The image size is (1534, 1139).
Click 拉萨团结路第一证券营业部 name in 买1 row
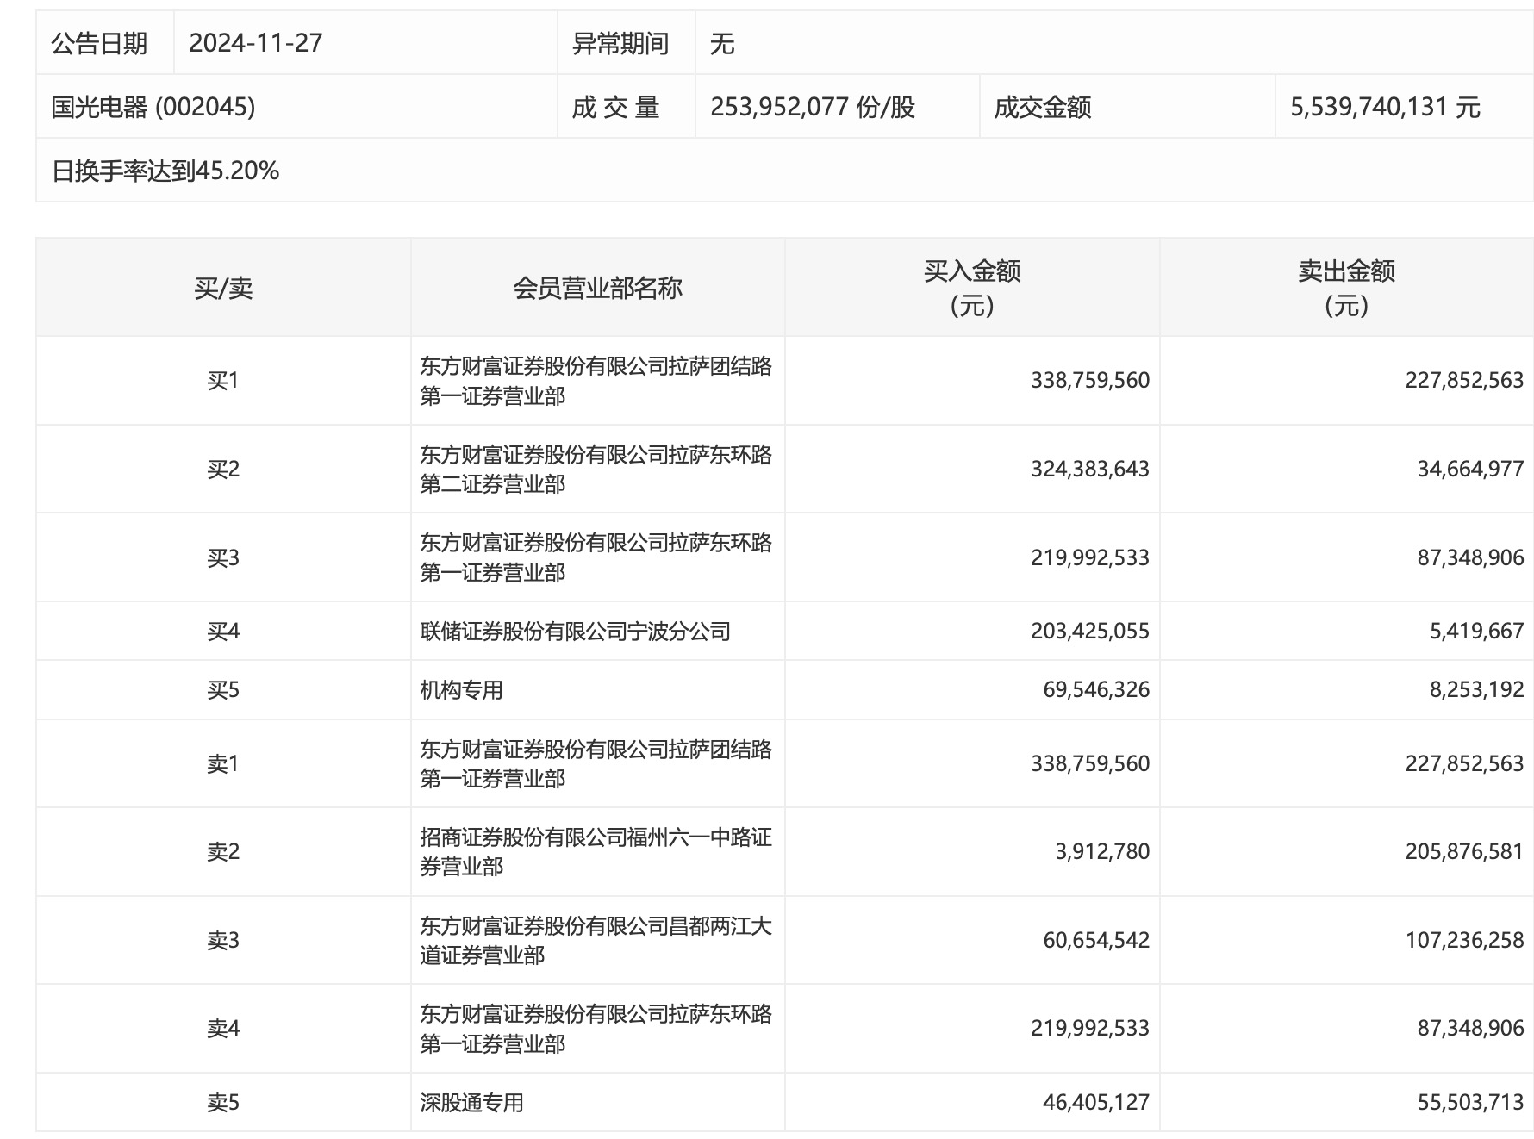coord(596,380)
